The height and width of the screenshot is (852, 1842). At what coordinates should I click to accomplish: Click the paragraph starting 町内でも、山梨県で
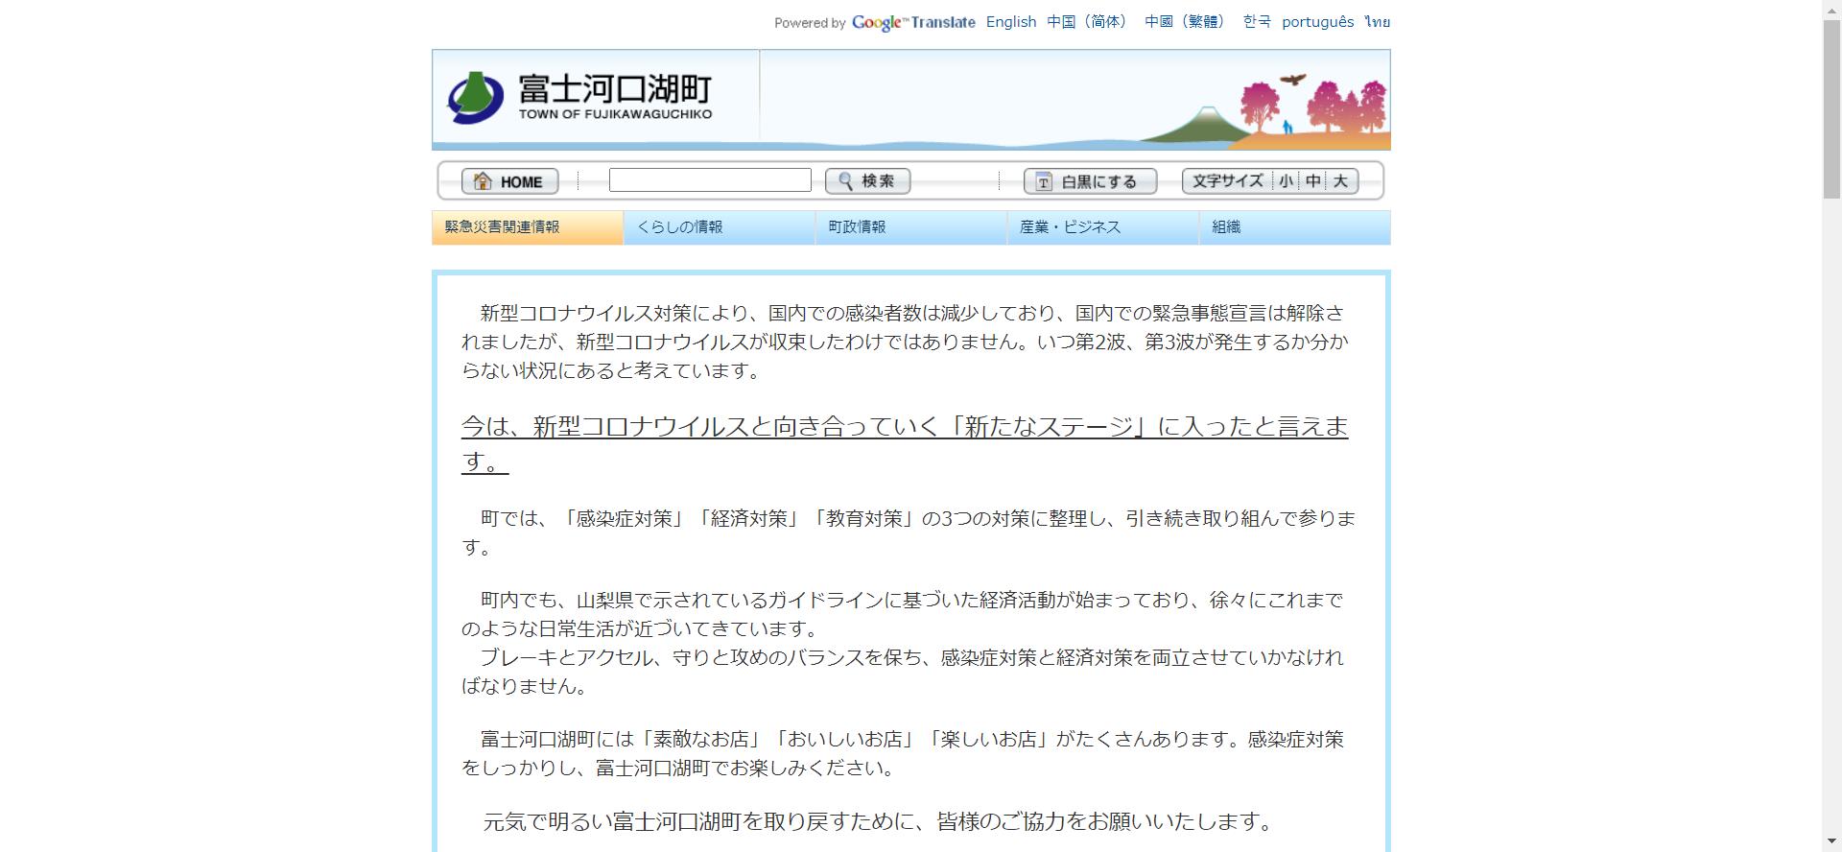903,614
